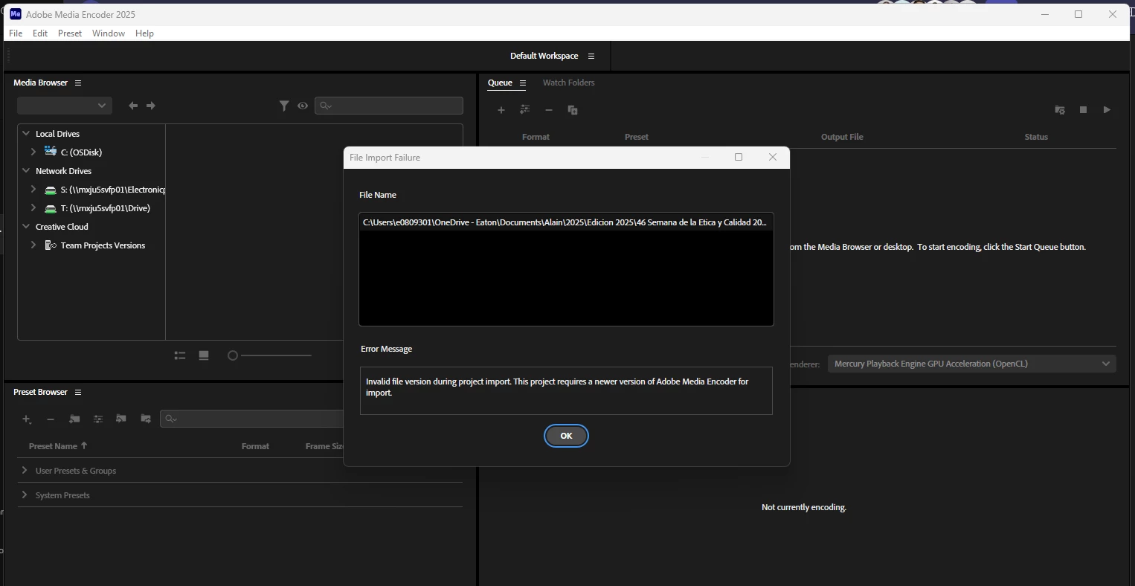The width and height of the screenshot is (1135, 586).
Task: Duplicate the selected Queue item
Action: click(x=573, y=110)
